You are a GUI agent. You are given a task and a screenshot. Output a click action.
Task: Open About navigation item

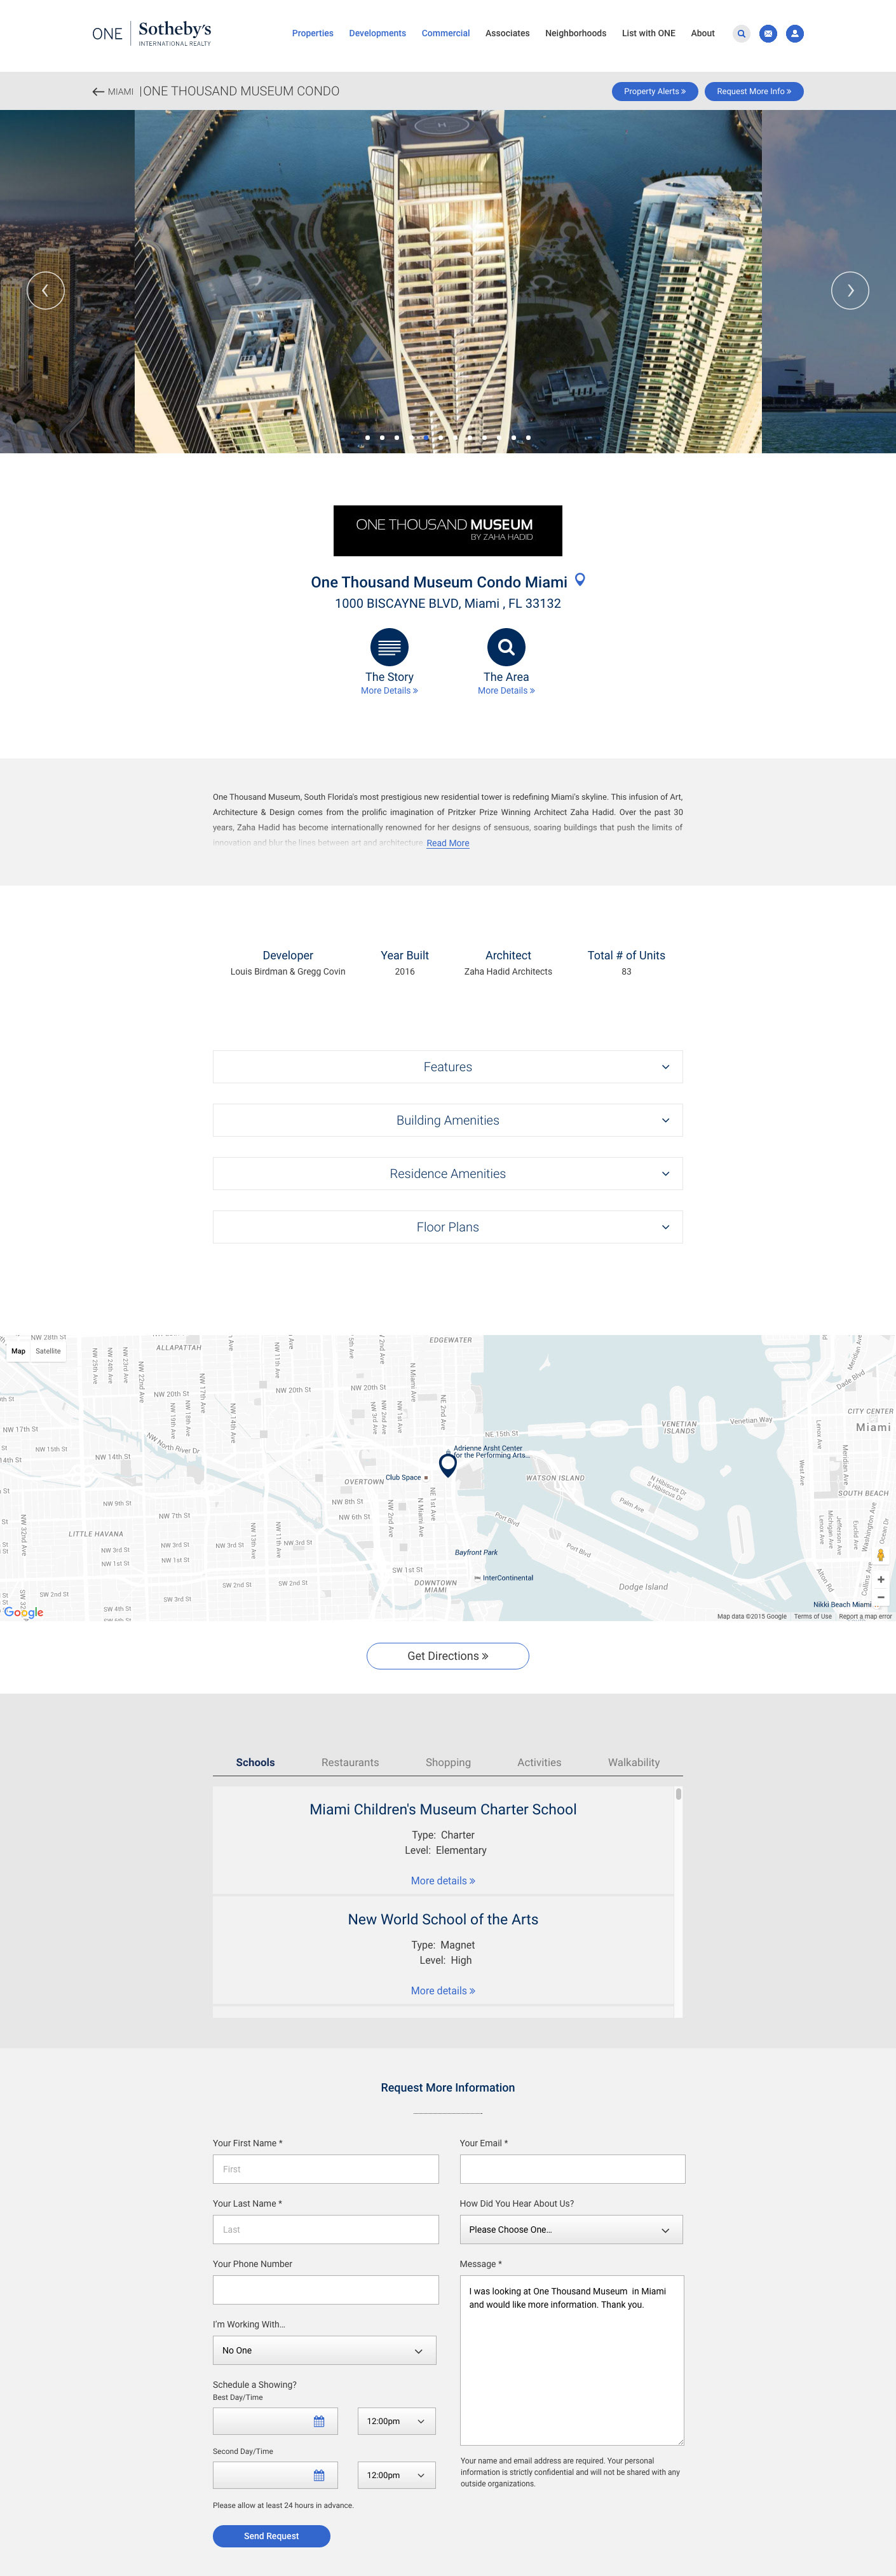703,34
